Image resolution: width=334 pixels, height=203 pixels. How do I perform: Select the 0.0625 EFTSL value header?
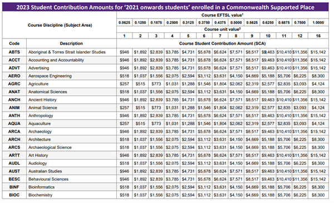pyautogui.click(x=124, y=22)
